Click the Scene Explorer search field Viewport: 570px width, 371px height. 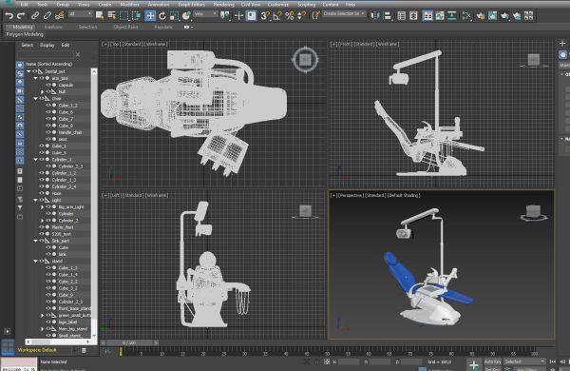[x=46, y=54]
